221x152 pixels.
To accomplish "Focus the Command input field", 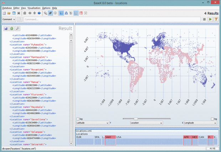I will point(112,19).
